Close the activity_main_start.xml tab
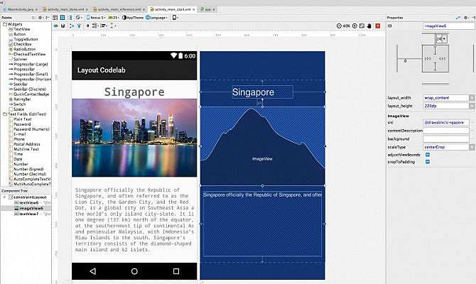 [x=193, y=9]
